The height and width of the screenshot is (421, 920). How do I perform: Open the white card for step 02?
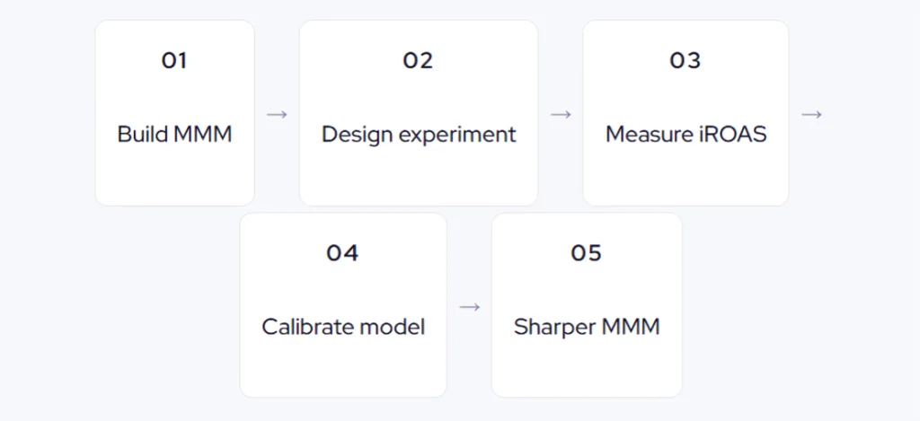point(418,175)
